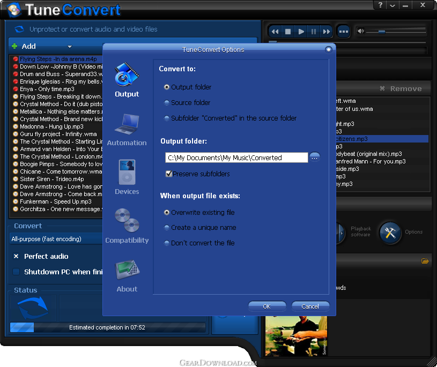The height and width of the screenshot is (367, 437).
Task: Click the help question mark button
Action: pyautogui.click(x=380, y=5)
